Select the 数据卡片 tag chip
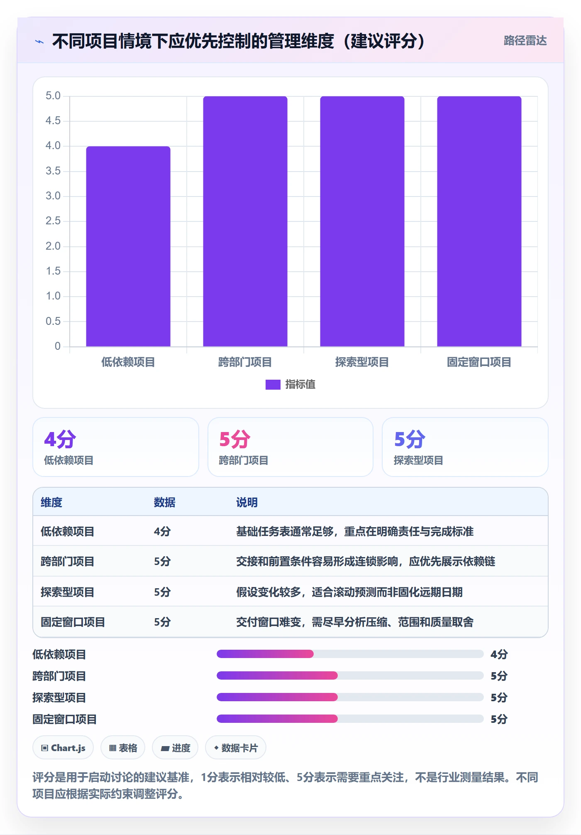The width and height of the screenshot is (581, 835). [x=236, y=748]
